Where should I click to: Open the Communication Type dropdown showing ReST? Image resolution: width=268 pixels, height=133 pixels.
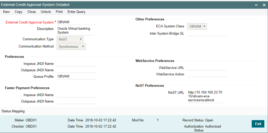70,40
